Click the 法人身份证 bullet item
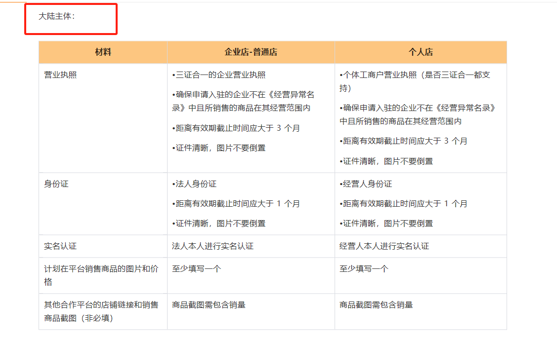The image size is (557, 339). (194, 183)
